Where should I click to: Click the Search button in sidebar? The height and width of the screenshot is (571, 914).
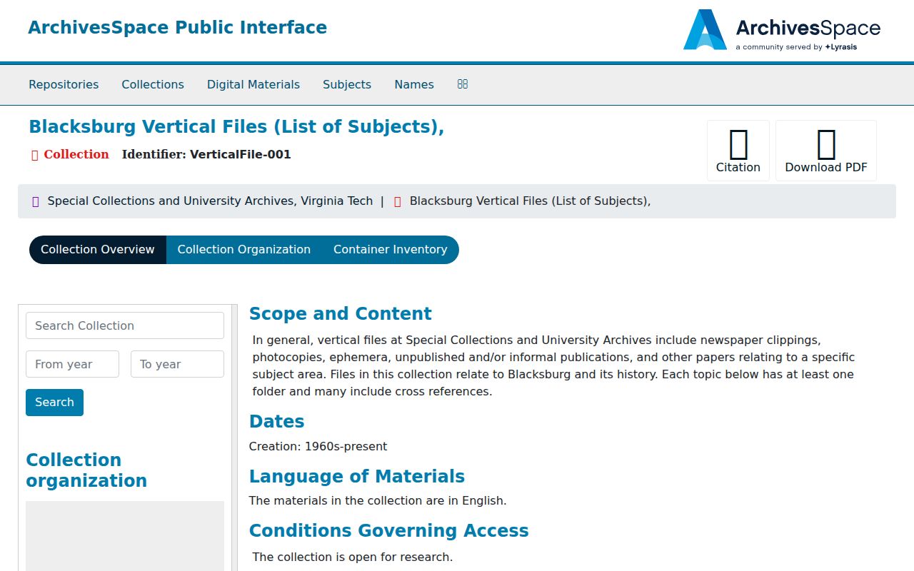click(x=54, y=403)
